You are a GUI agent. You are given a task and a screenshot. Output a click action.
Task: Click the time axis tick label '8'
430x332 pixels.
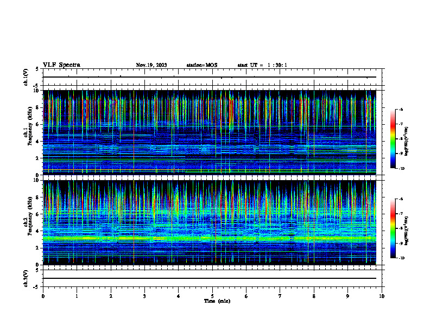tap(314, 296)
